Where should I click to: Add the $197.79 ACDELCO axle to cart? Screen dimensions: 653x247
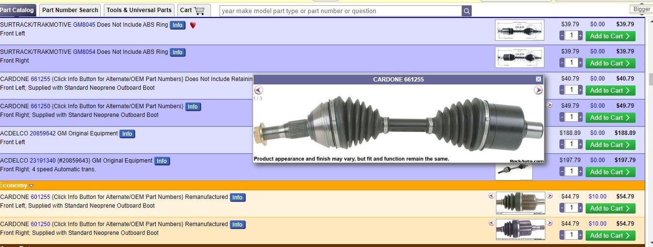click(x=610, y=172)
